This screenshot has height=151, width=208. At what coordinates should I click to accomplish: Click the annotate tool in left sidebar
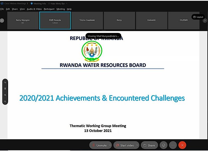click(x=5, y=82)
